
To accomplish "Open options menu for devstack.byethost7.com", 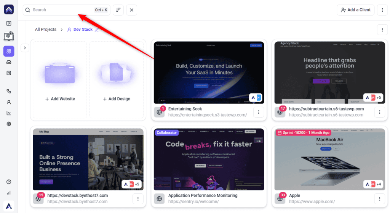I will click(138, 199).
